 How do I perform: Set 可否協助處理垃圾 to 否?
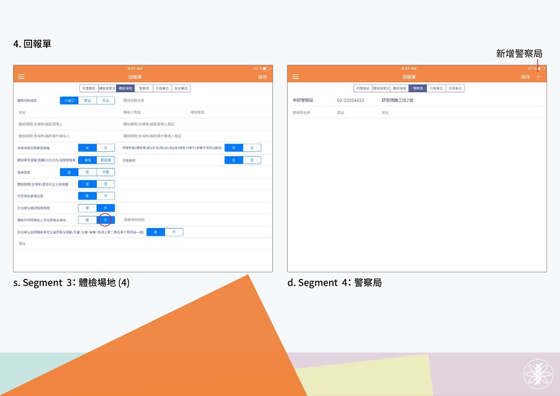pos(106,196)
